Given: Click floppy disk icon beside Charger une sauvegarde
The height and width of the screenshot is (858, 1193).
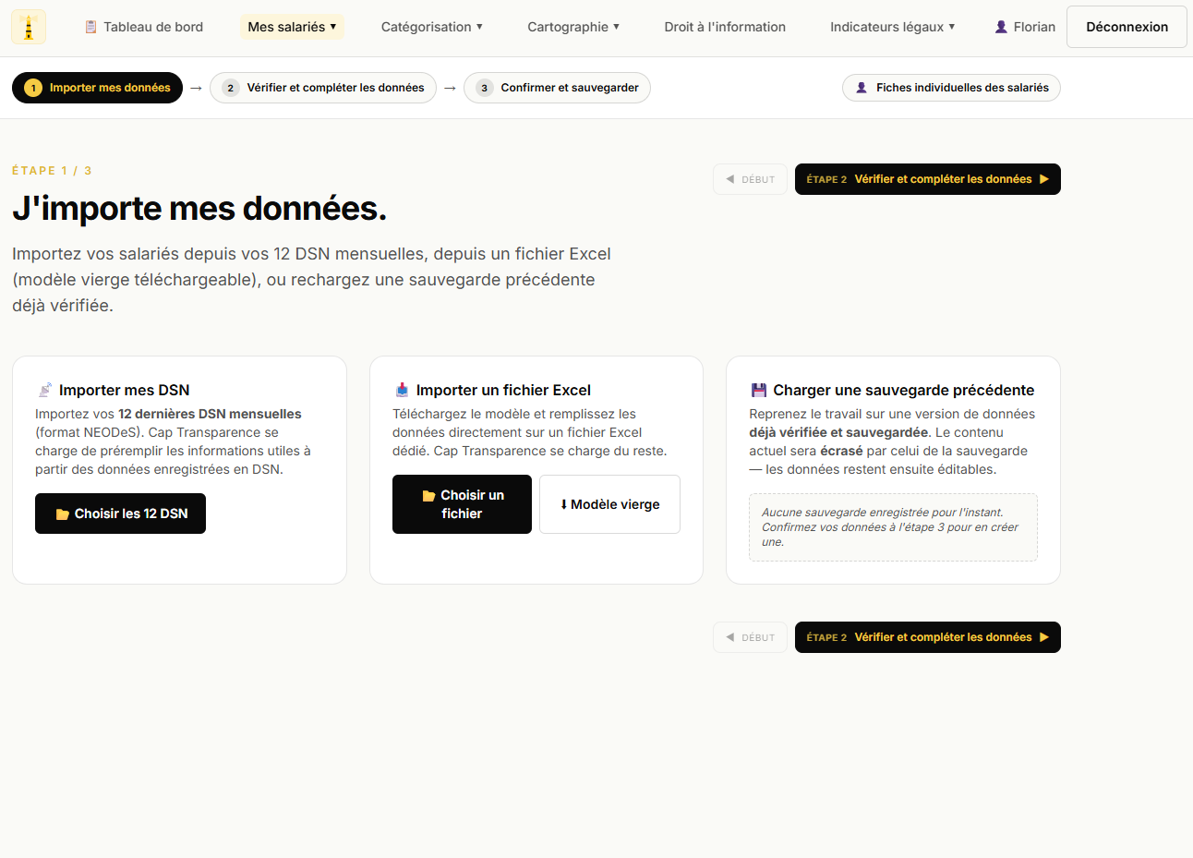Looking at the screenshot, I should click(x=759, y=390).
